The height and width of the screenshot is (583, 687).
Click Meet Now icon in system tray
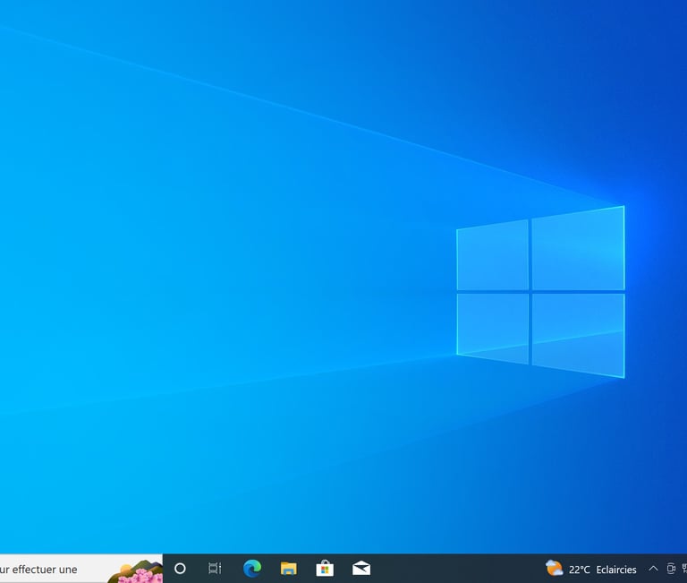[x=670, y=569]
